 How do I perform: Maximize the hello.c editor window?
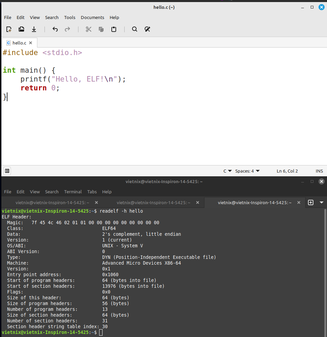(x=312, y=7)
